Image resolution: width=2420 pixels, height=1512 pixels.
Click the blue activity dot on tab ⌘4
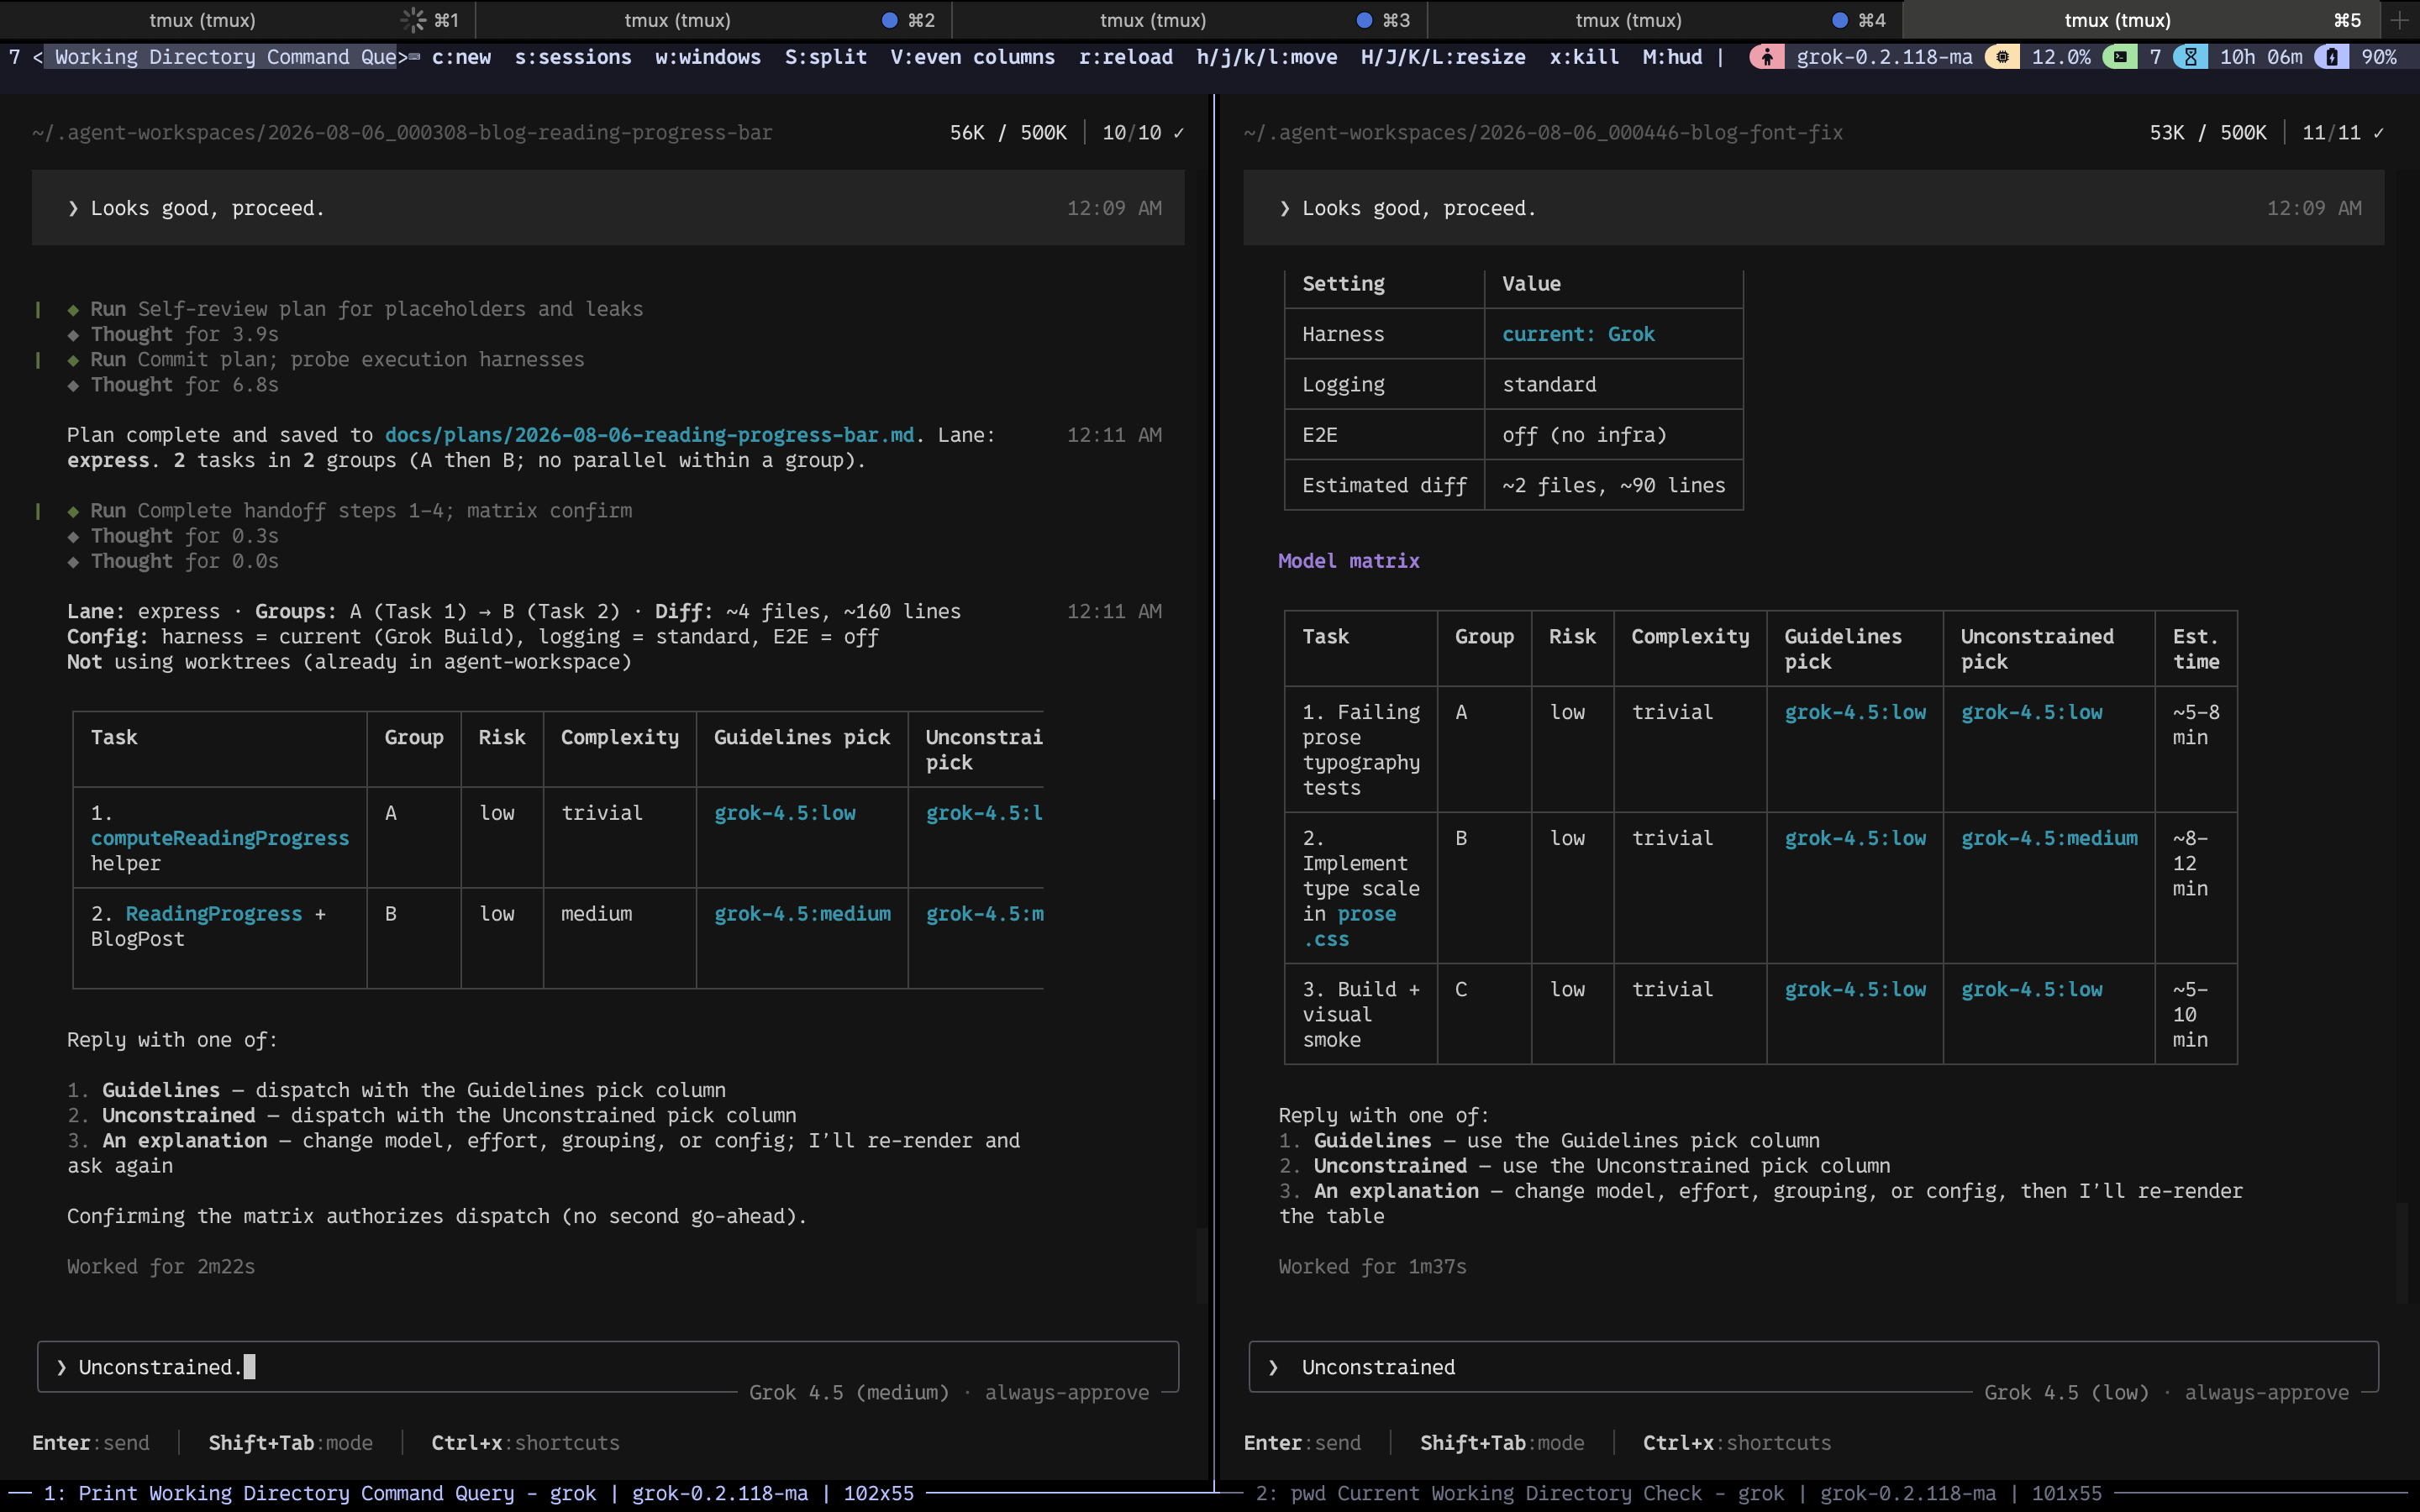[x=1840, y=20]
